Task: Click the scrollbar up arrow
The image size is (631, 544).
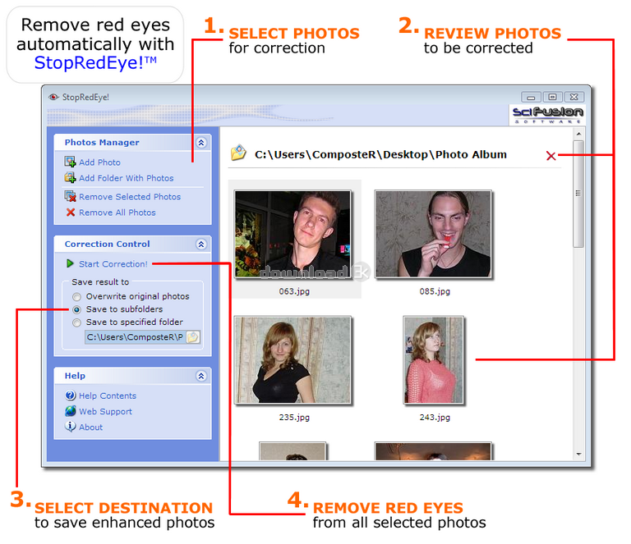Action: (578, 134)
